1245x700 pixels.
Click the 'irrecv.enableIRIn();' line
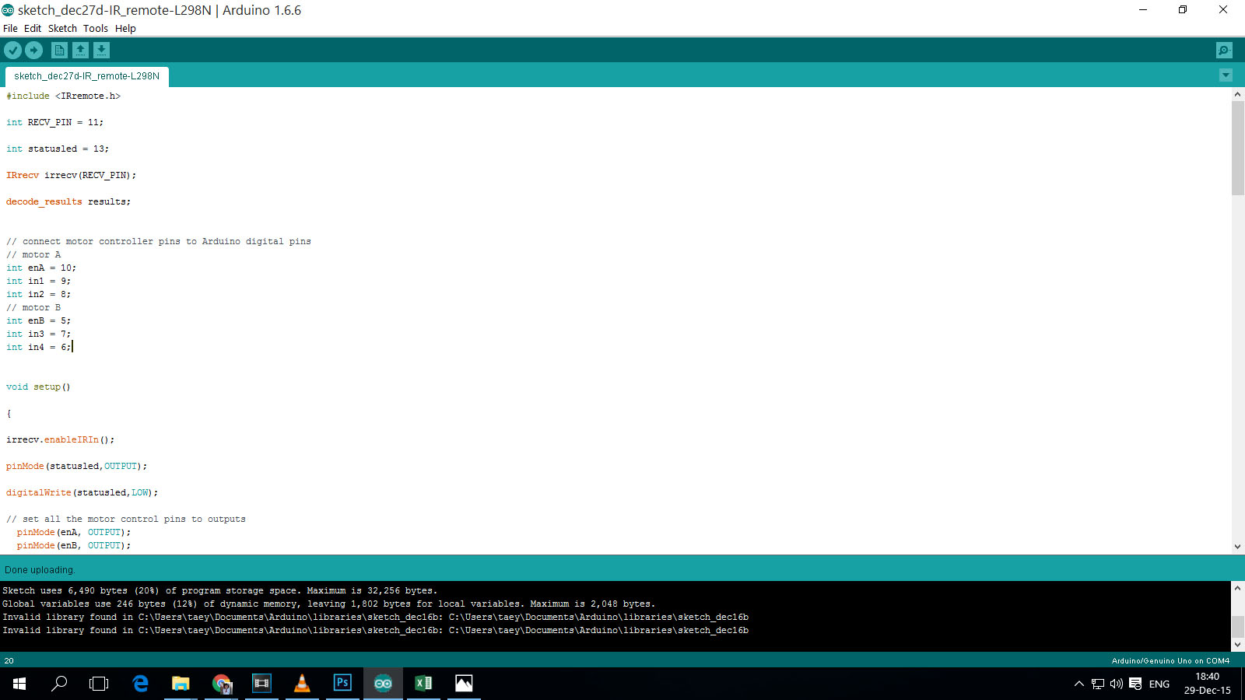pos(60,440)
